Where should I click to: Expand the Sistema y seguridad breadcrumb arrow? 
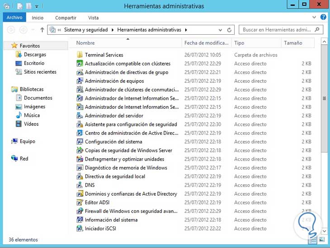113,30
